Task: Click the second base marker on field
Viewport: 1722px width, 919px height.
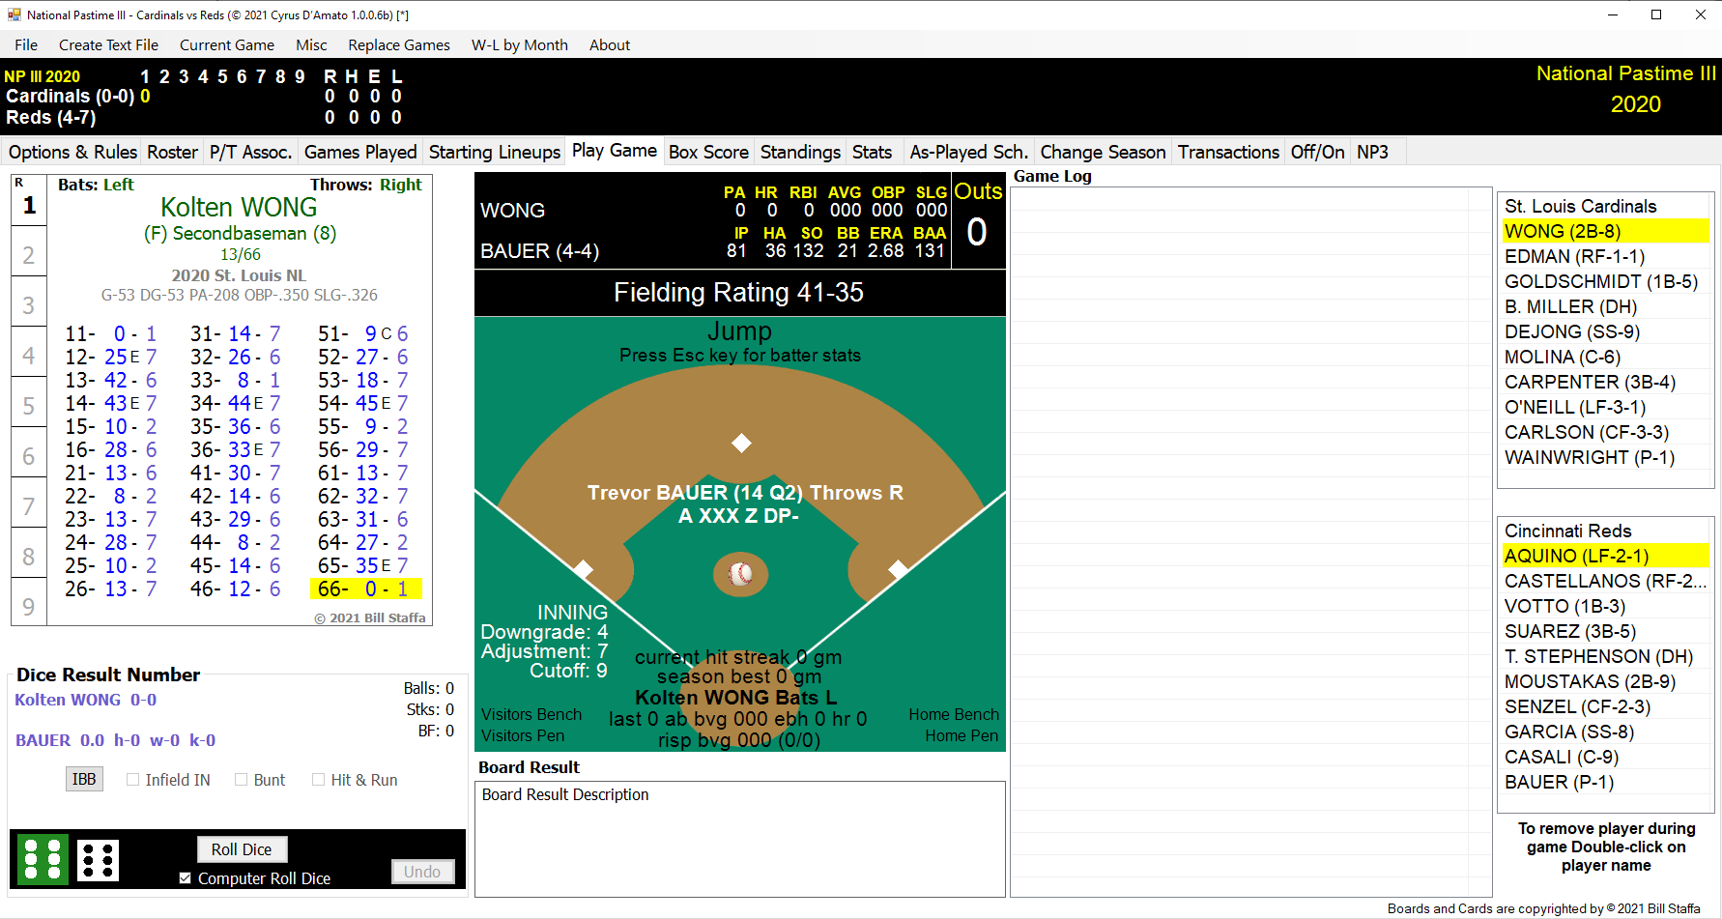Action: [741, 443]
